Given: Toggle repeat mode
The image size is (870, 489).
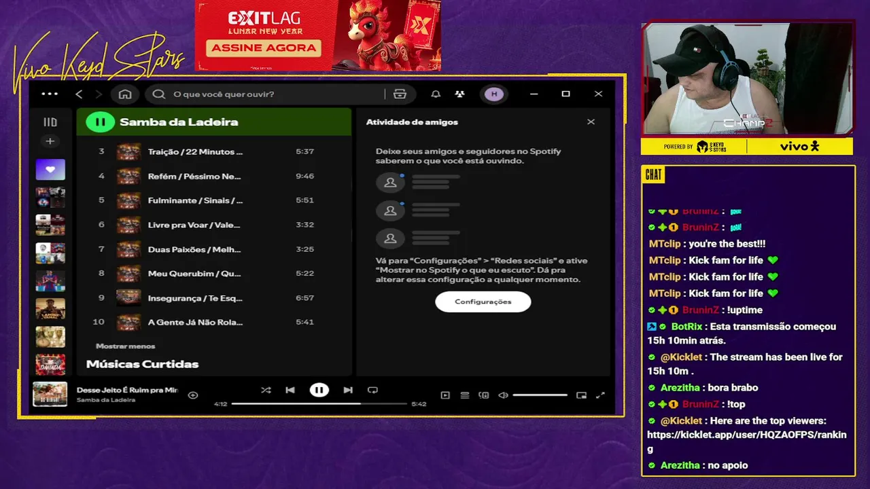Looking at the screenshot, I should pos(372,390).
